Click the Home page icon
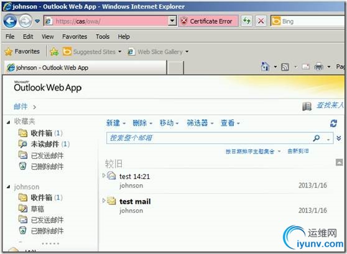The image size is (347, 254). [x=265, y=66]
